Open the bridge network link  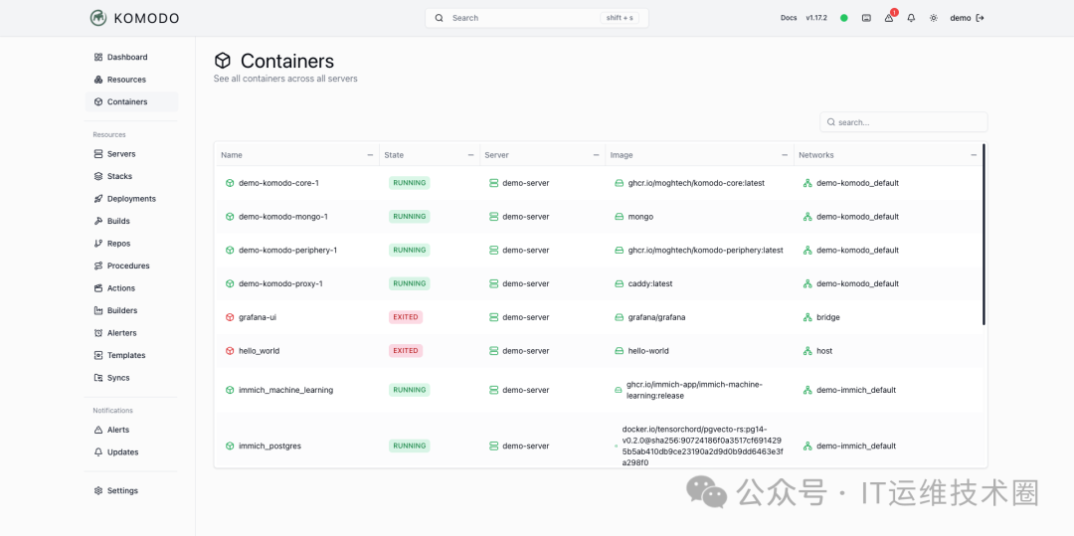[x=828, y=317]
